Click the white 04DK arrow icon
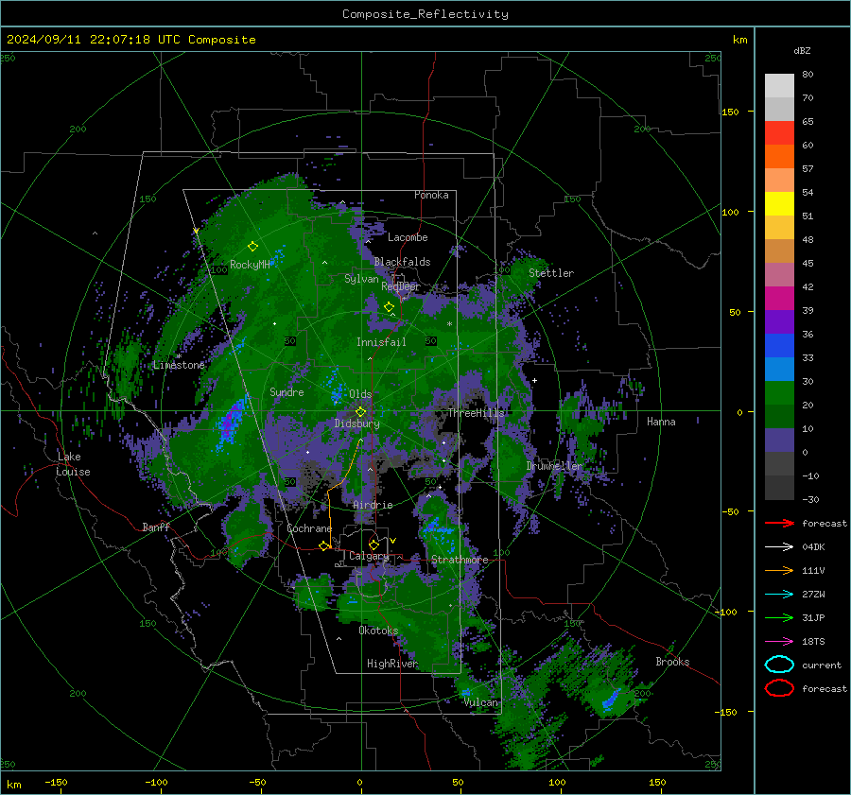Viewport: 851px width, 795px height. tap(779, 547)
